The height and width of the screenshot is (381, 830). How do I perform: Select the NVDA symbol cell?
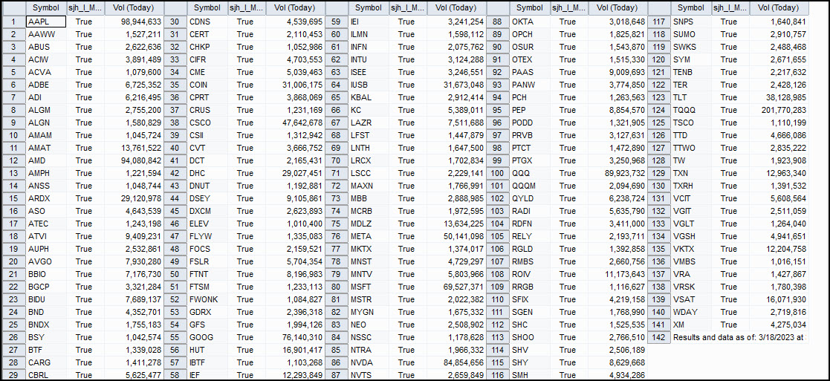click(369, 362)
